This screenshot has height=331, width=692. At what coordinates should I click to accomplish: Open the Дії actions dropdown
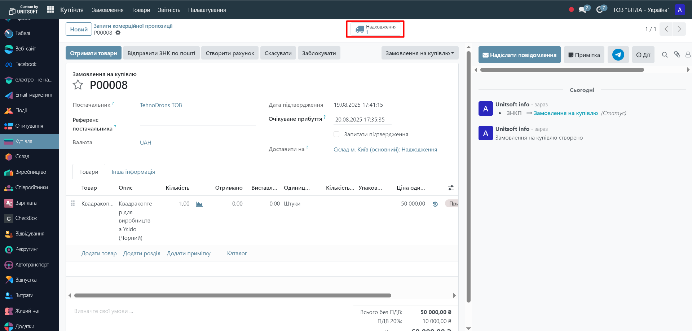click(643, 55)
